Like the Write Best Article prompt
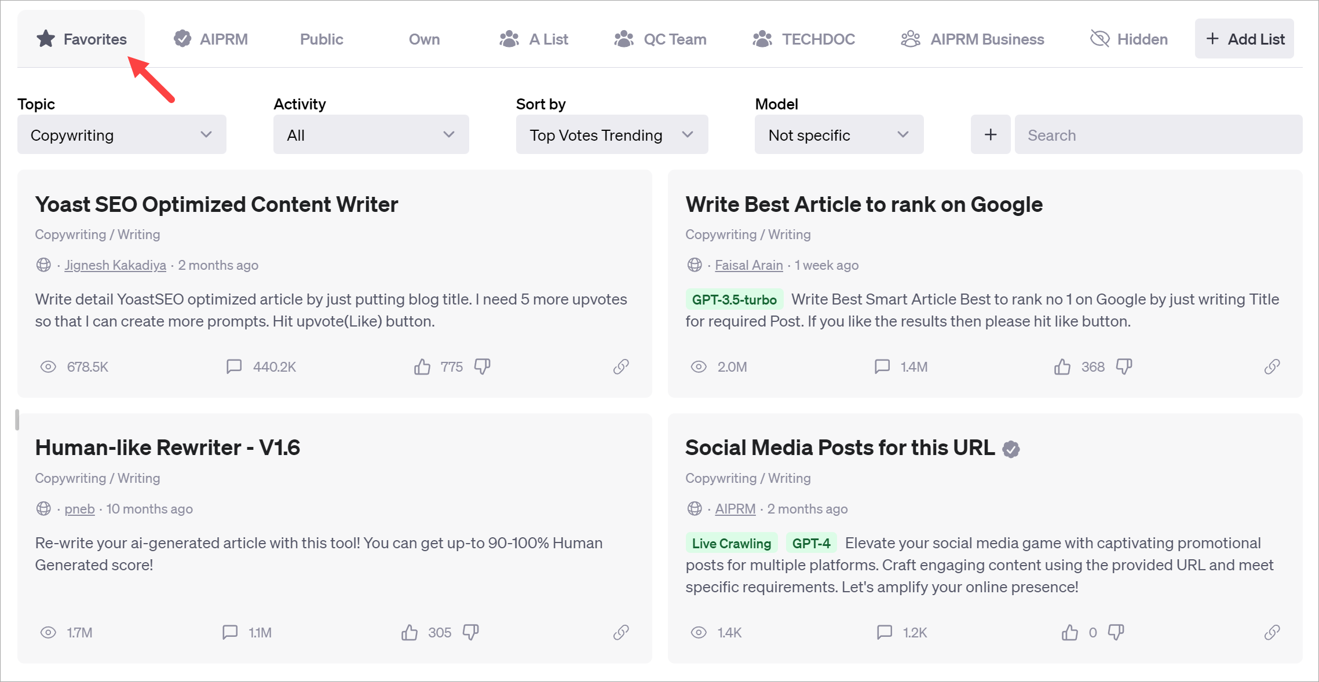Screen dimensions: 1319x682 1062,366
